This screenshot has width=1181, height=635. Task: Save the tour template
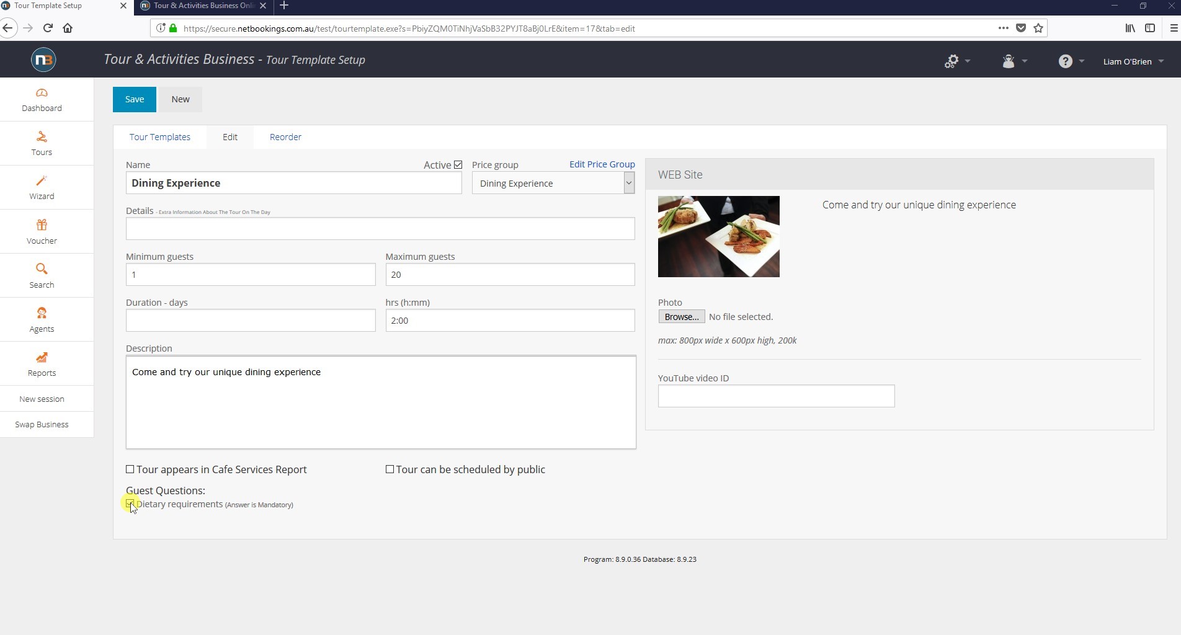[134, 99]
